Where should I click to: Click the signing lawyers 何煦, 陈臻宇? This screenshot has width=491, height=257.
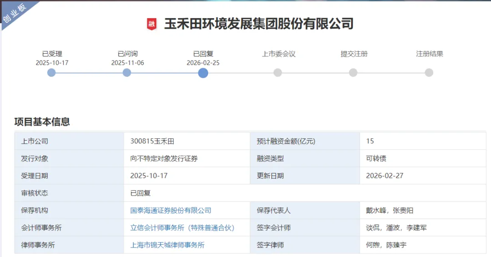pos(386,245)
